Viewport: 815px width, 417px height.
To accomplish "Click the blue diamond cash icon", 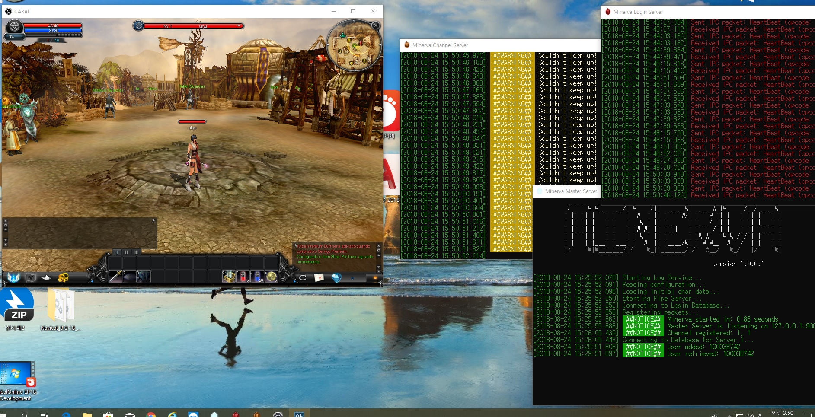I will pyautogui.click(x=336, y=277).
